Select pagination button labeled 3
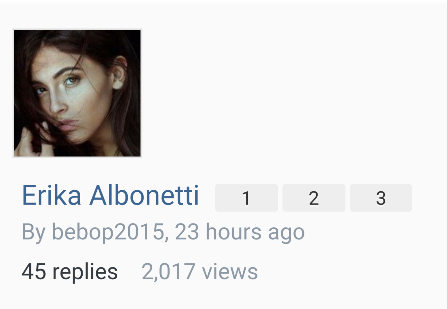Viewport: 447px width, 309px height. pos(381,198)
